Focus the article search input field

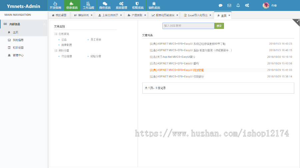pyautogui.click(x=188, y=26)
